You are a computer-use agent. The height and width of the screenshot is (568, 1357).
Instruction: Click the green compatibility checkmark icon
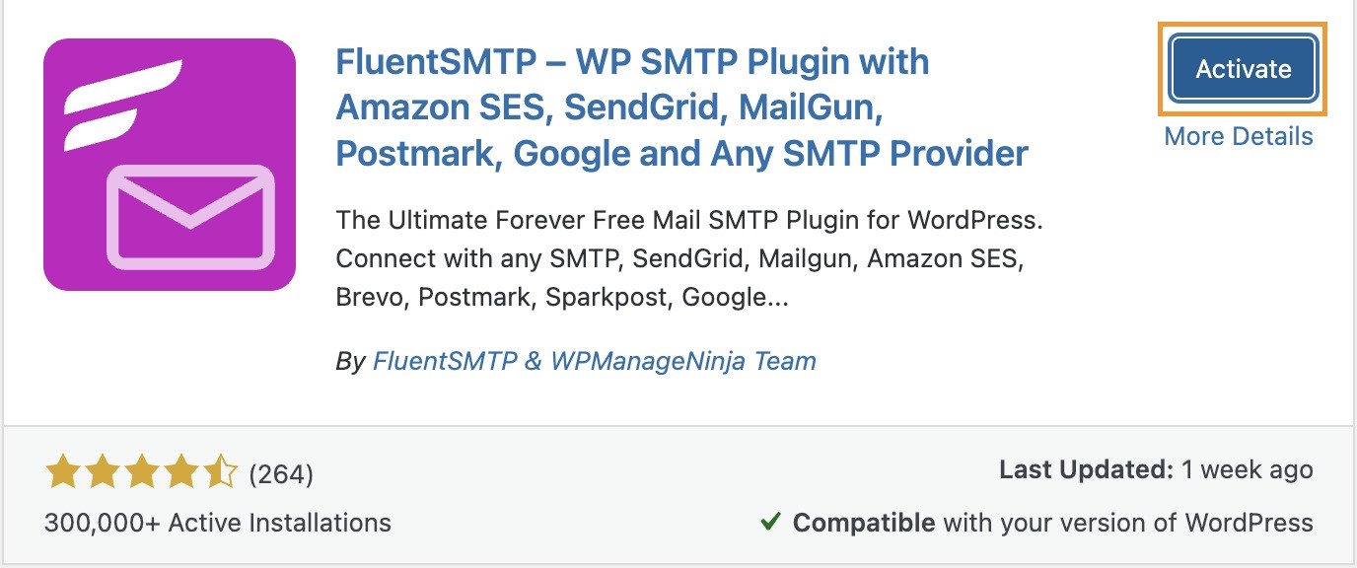[x=771, y=522]
